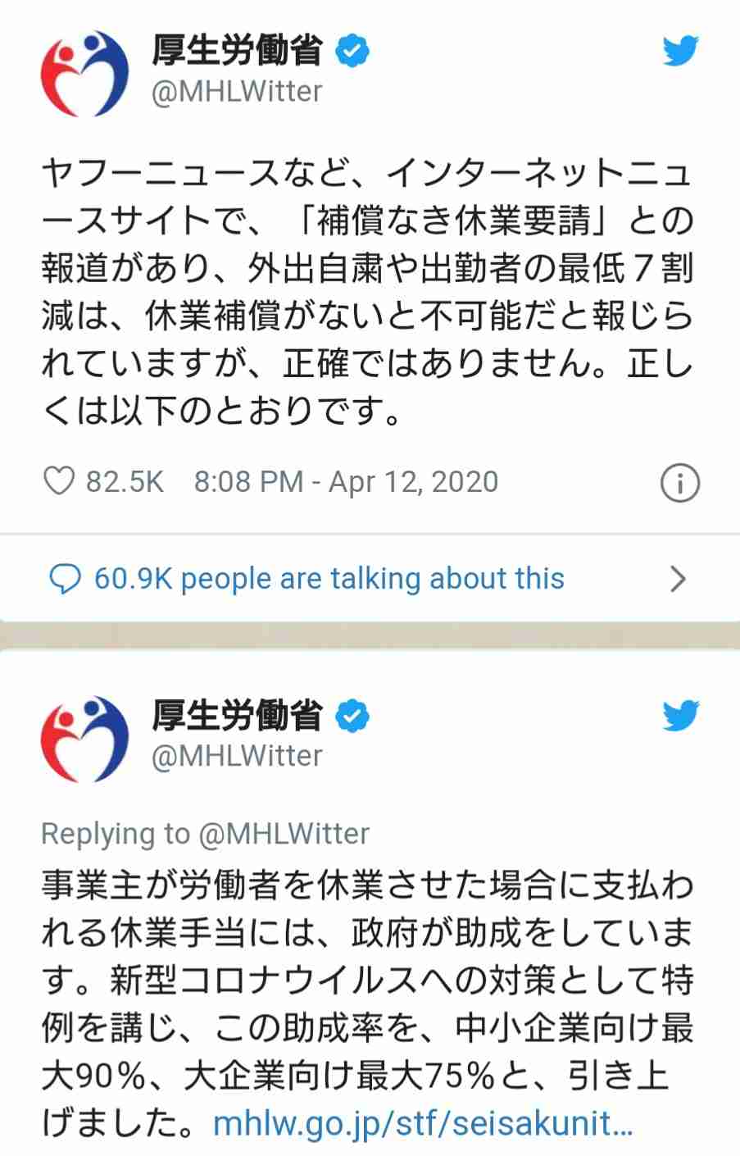Open @MHLWitter handle in first tweet header
This screenshot has width=740, height=1156.
237,92
